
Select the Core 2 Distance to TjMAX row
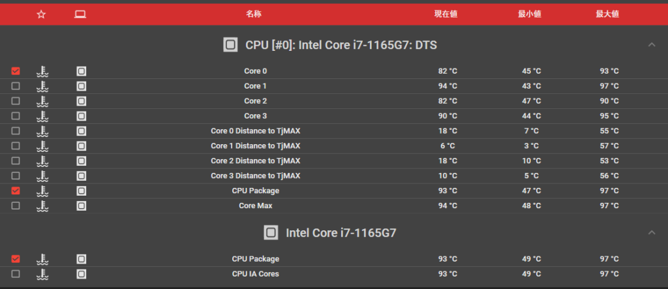(255, 161)
